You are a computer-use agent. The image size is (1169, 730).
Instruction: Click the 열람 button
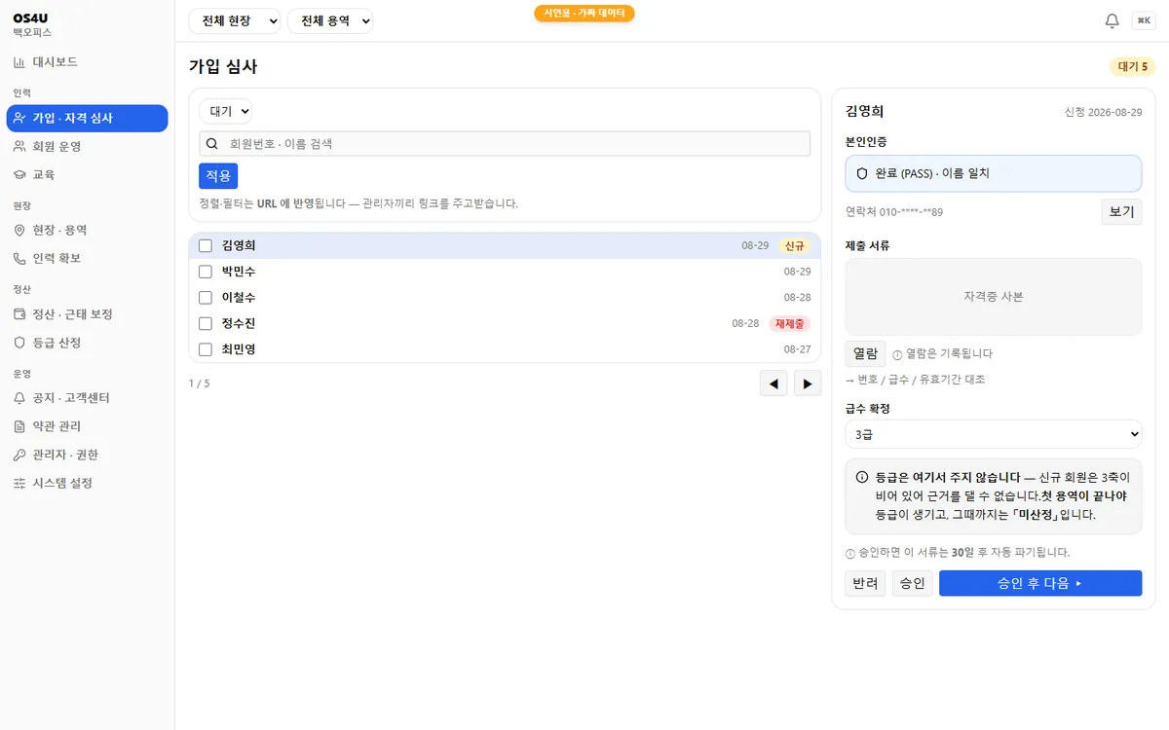click(865, 354)
